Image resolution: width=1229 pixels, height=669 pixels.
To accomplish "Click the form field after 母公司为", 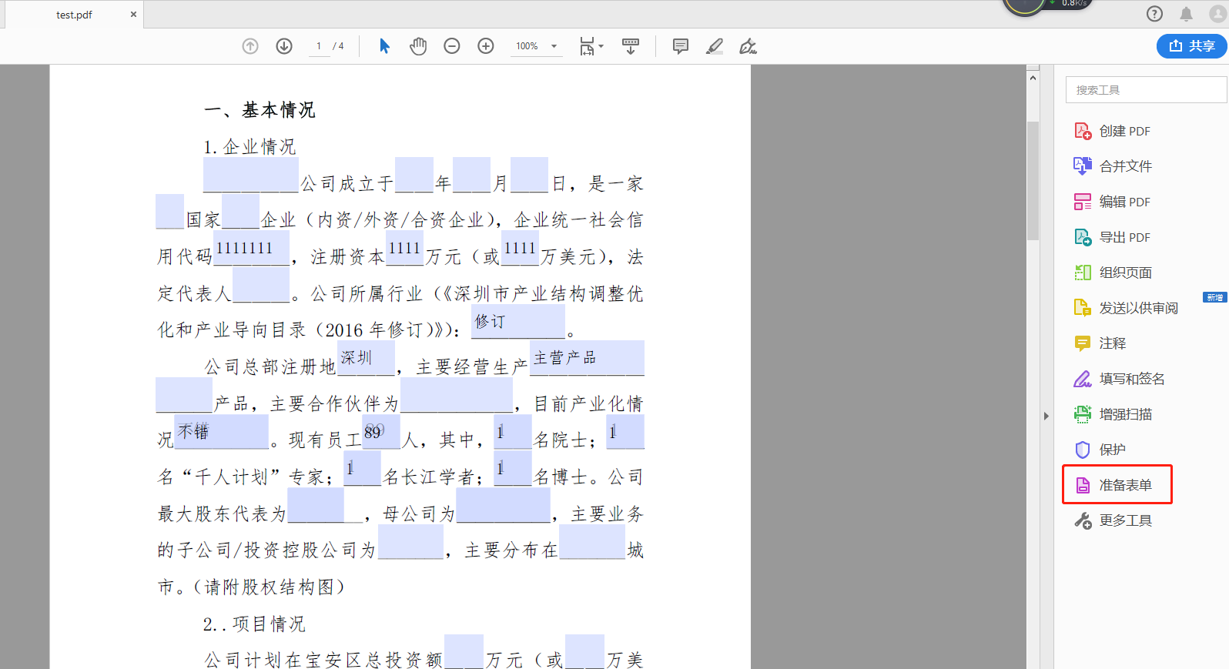I will tap(504, 505).
